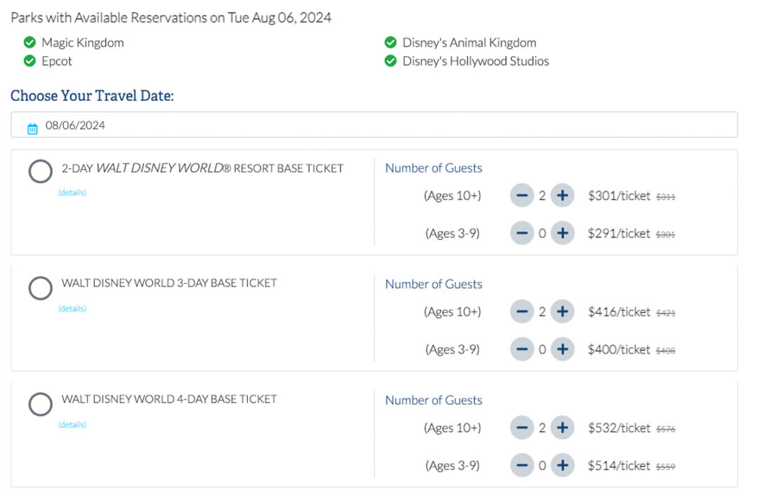Click the plus icon for Ages 3-9 on 4-DAY ticket

562,465
